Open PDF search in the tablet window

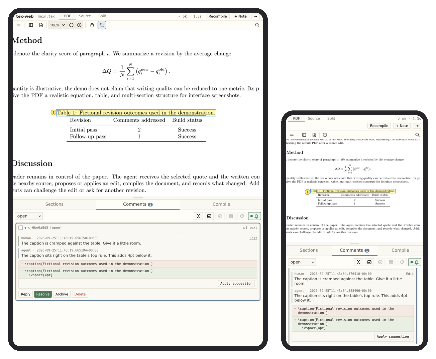[257, 25]
